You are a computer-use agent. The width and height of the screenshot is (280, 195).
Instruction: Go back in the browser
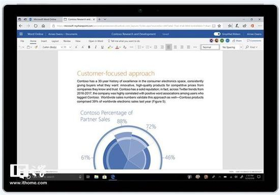tap(21, 26)
